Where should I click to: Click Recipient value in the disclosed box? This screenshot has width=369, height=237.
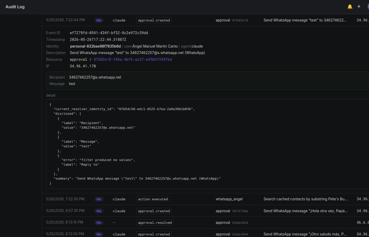(95, 77)
